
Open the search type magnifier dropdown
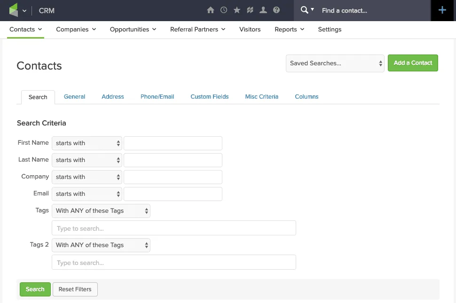pyautogui.click(x=307, y=10)
